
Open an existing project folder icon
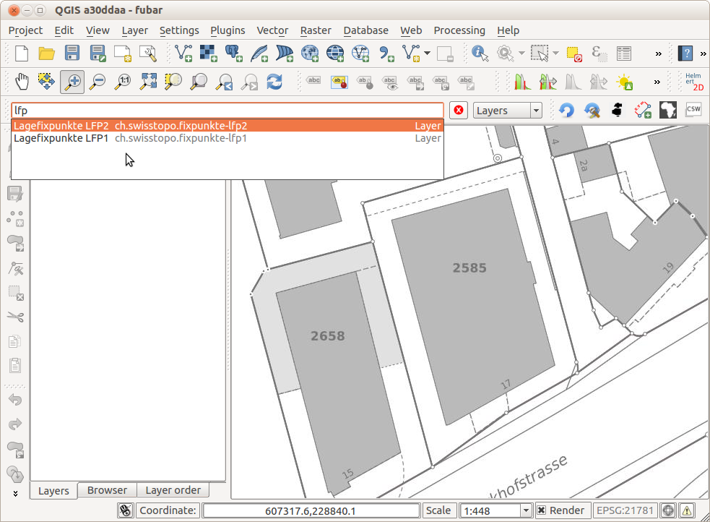point(46,54)
